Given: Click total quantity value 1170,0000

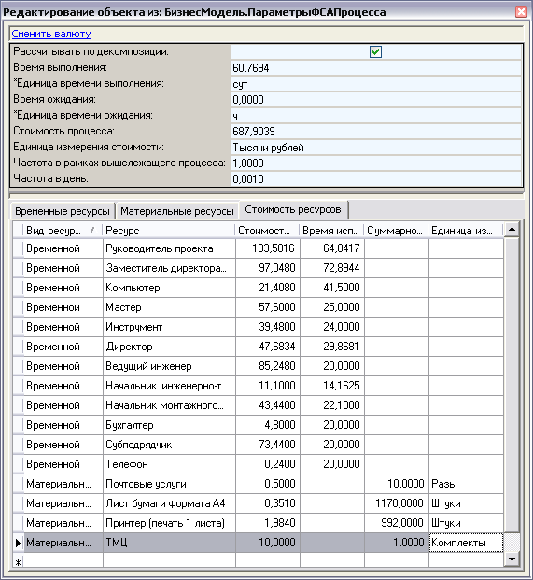Looking at the screenshot, I should pyautogui.click(x=396, y=503).
